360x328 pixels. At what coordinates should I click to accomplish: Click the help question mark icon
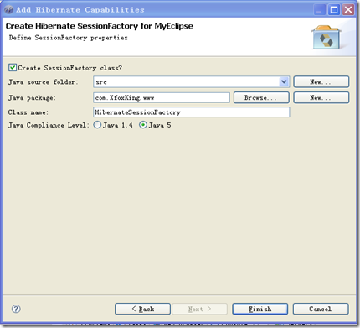pyautogui.click(x=16, y=309)
